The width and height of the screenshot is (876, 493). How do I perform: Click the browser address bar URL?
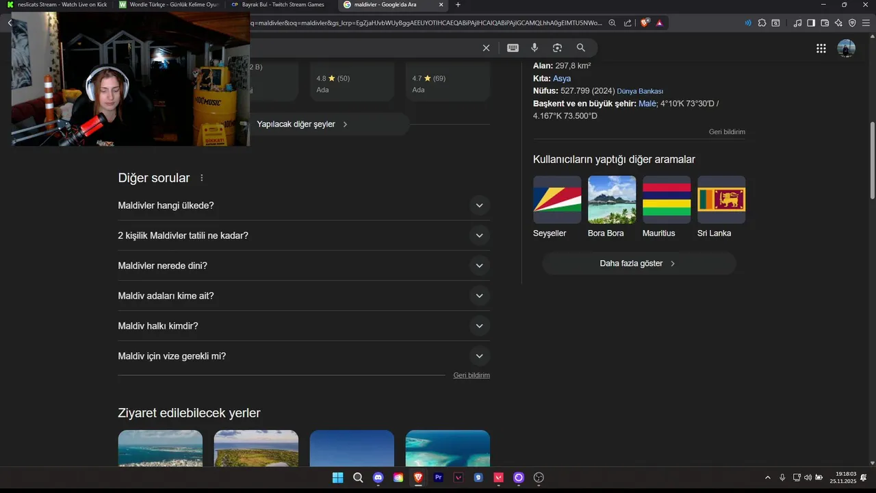point(426,23)
